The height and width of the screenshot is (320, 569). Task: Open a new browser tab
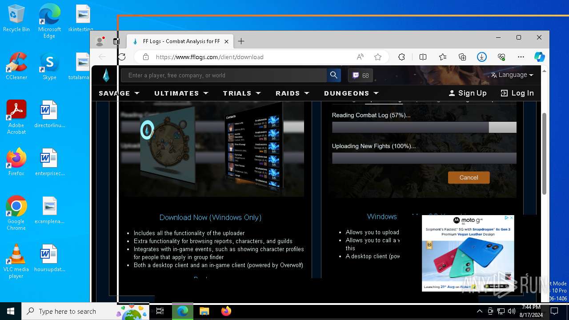[241, 41]
